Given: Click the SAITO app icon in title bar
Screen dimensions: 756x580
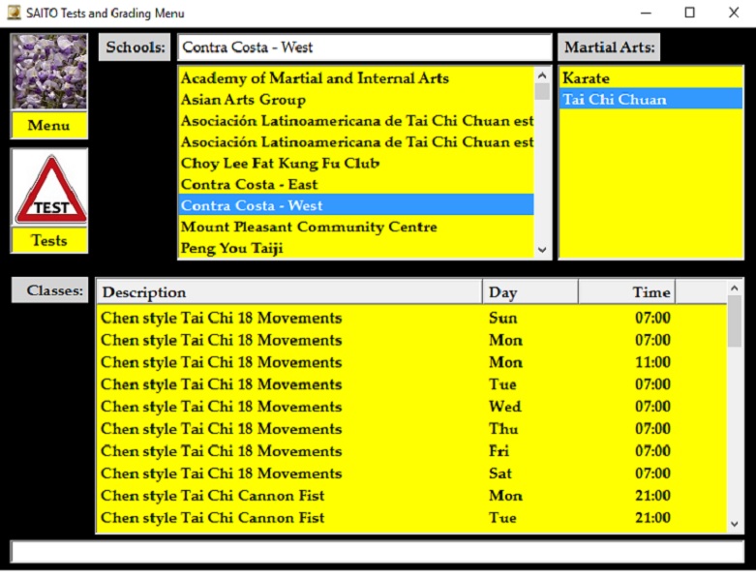Looking at the screenshot, I should point(14,14).
